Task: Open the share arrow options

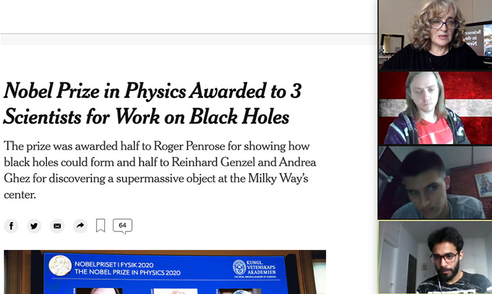Action: coord(81,226)
